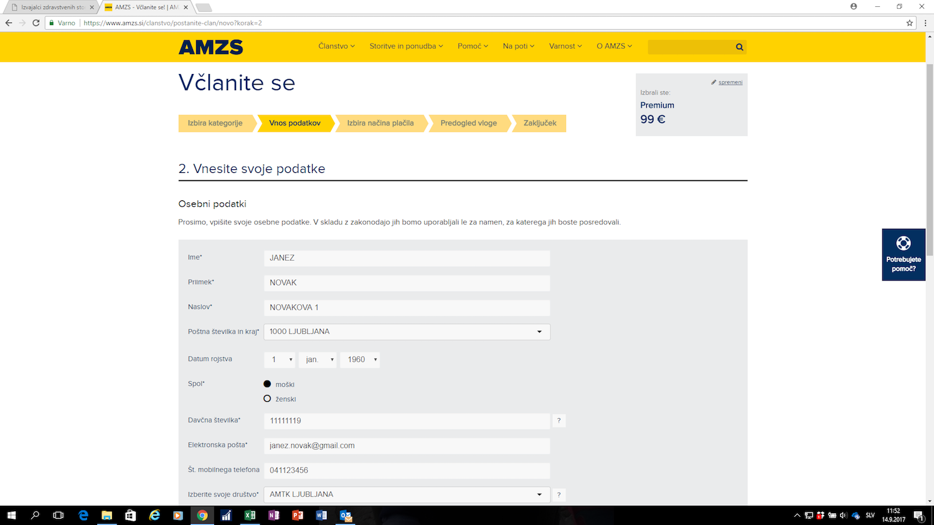Expand the Poštna številka in kraj dropdown
Viewport: 934px width, 525px height.
(x=407, y=332)
